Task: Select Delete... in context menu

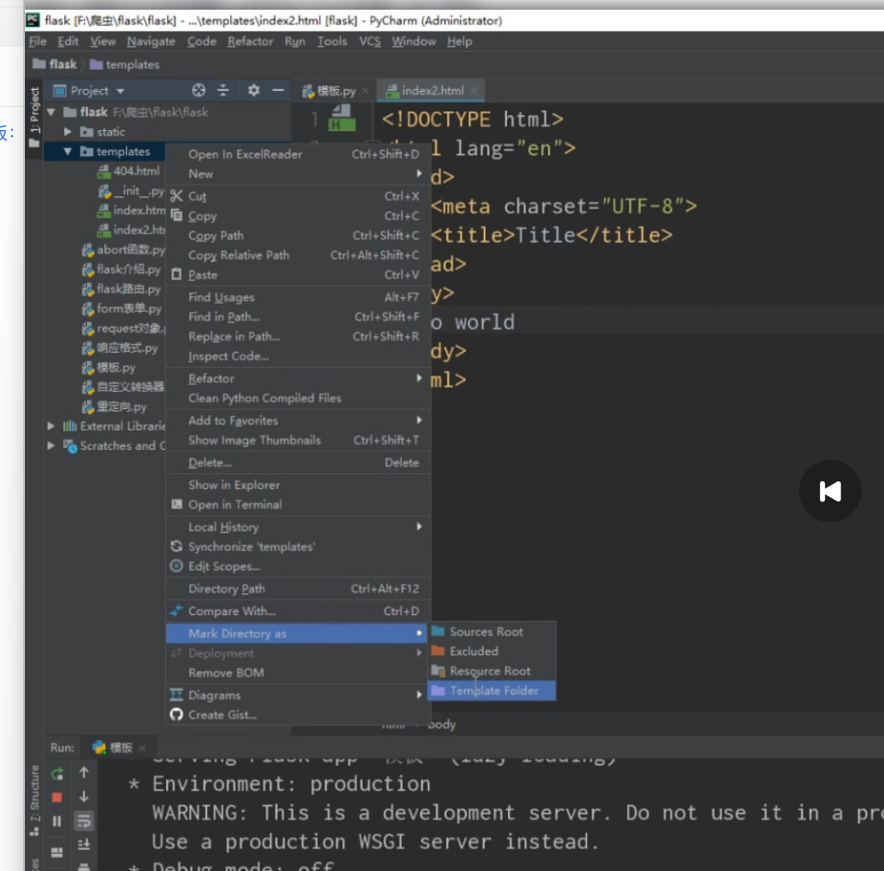Action: tap(298, 462)
